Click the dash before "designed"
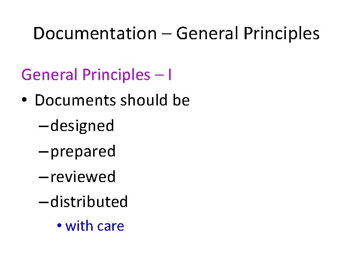The height and width of the screenshot is (265, 353). pos(43,127)
